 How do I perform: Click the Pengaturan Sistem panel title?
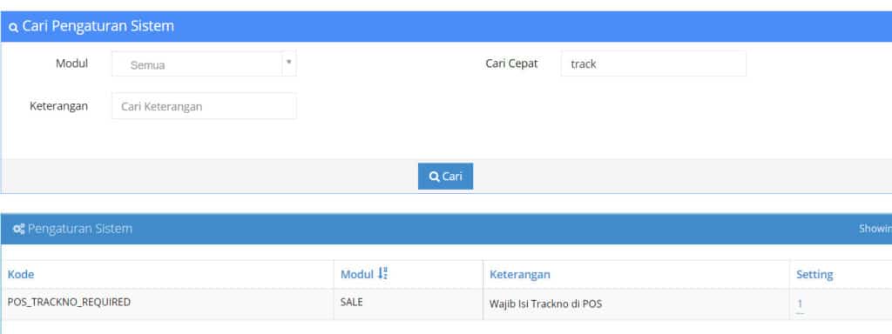(x=80, y=229)
